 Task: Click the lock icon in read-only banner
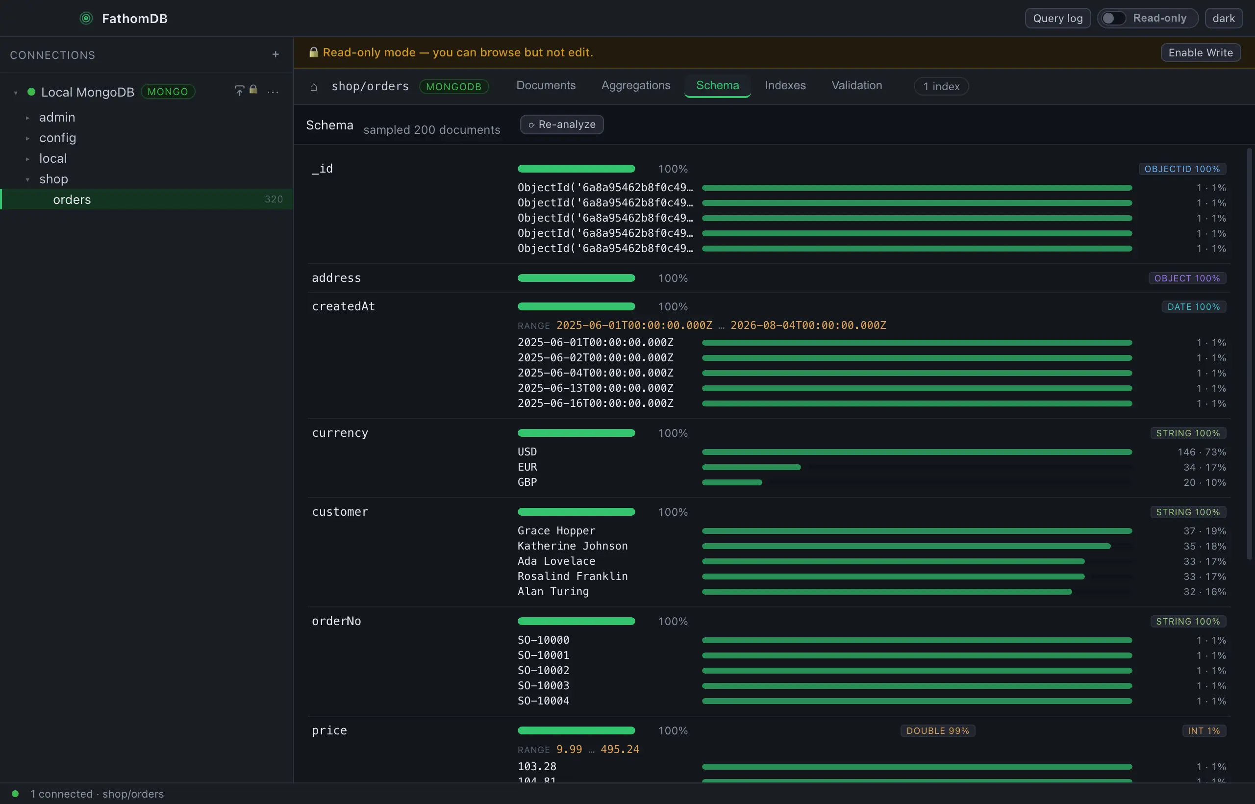pos(313,52)
